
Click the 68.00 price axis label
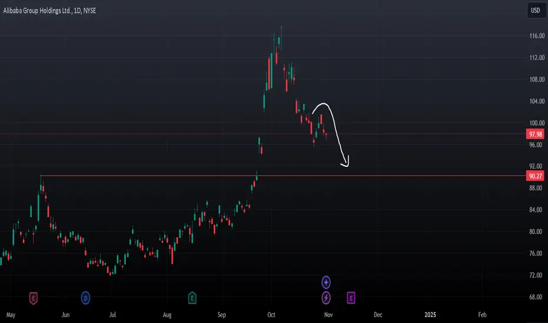coord(536,297)
